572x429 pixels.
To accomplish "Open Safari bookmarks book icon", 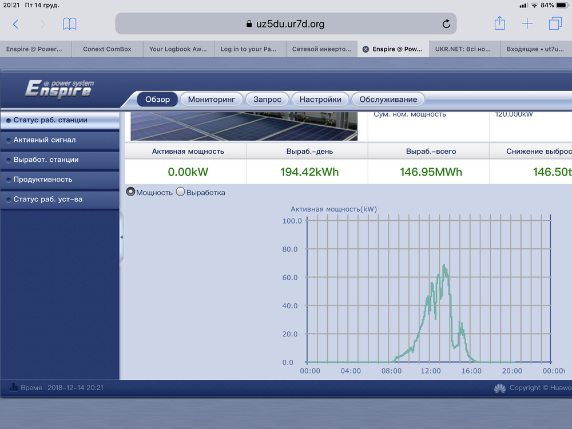I will 70,24.
